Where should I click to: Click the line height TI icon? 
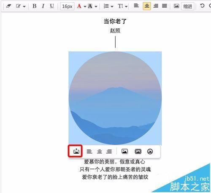tap(121, 6)
